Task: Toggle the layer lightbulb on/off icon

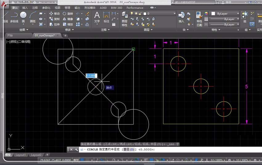Action: pyautogui.click(x=132, y=14)
